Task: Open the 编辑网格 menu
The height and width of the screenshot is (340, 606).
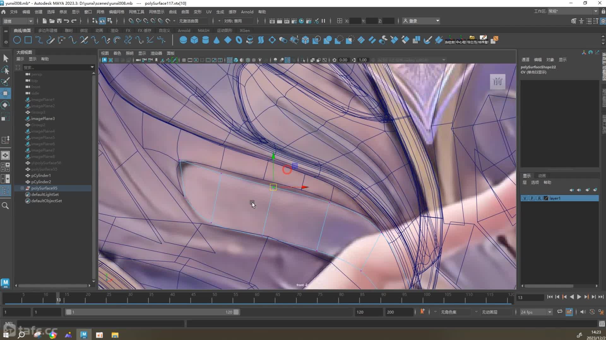Action: pos(116,12)
